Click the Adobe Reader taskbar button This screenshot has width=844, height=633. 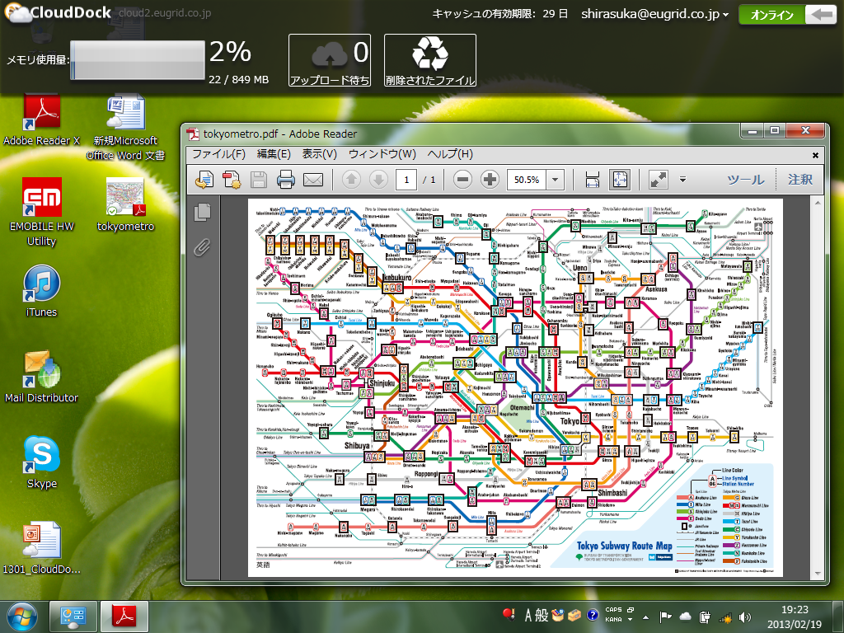pyautogui.click(x=124, y=617)
